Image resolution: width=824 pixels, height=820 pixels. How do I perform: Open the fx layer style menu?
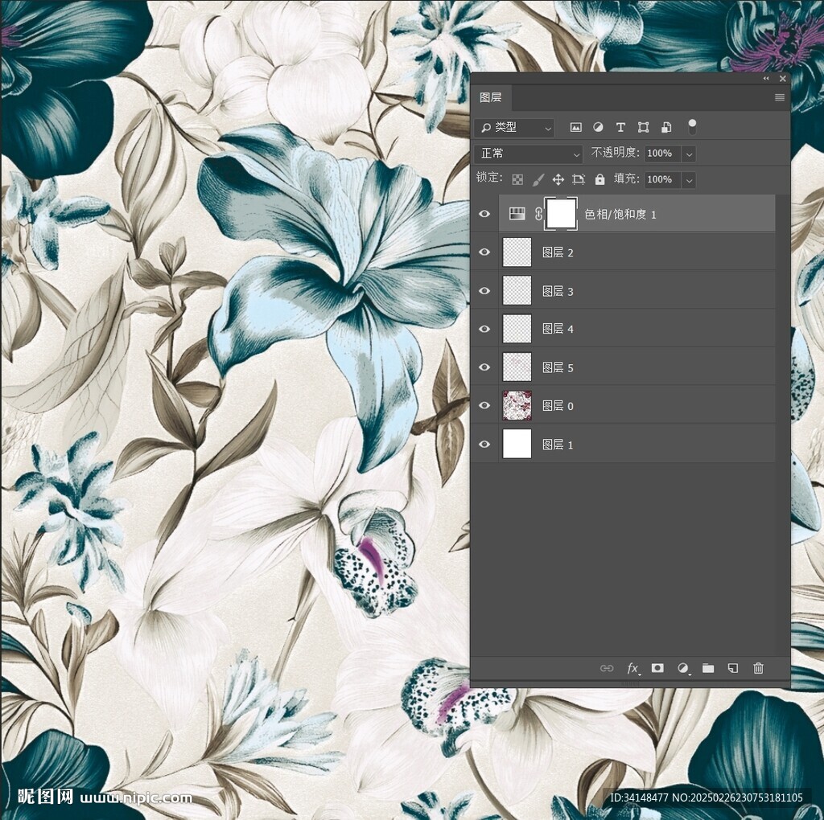632,668
